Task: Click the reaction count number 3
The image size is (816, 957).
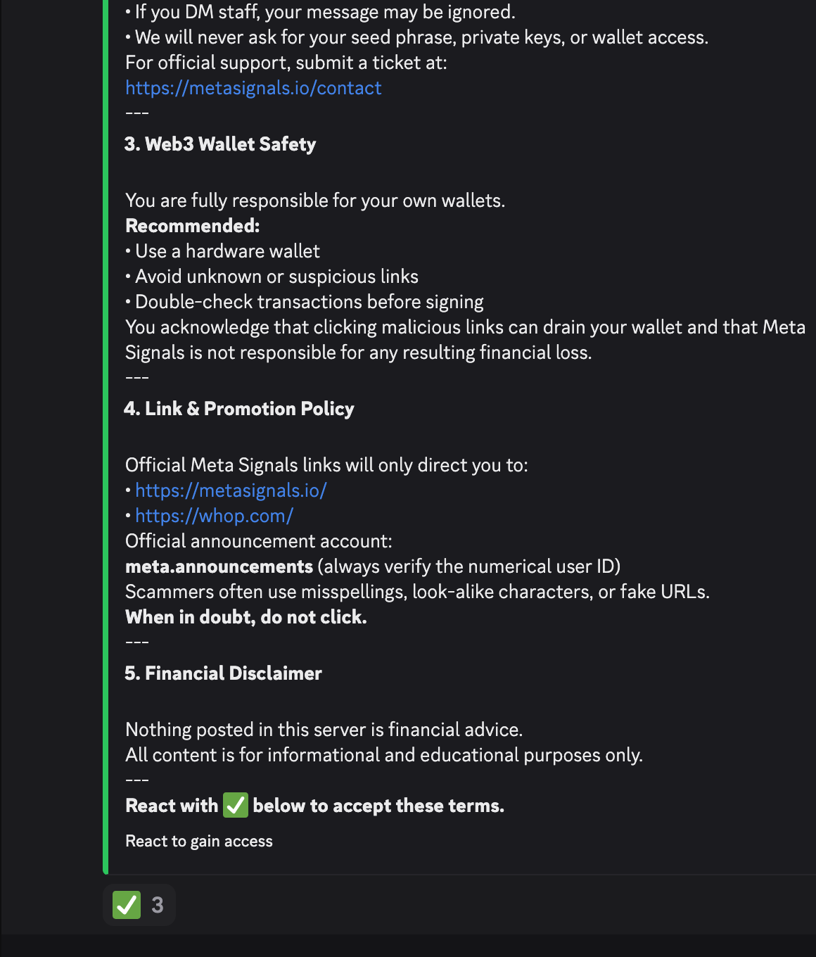Action: tap(158, 905)
